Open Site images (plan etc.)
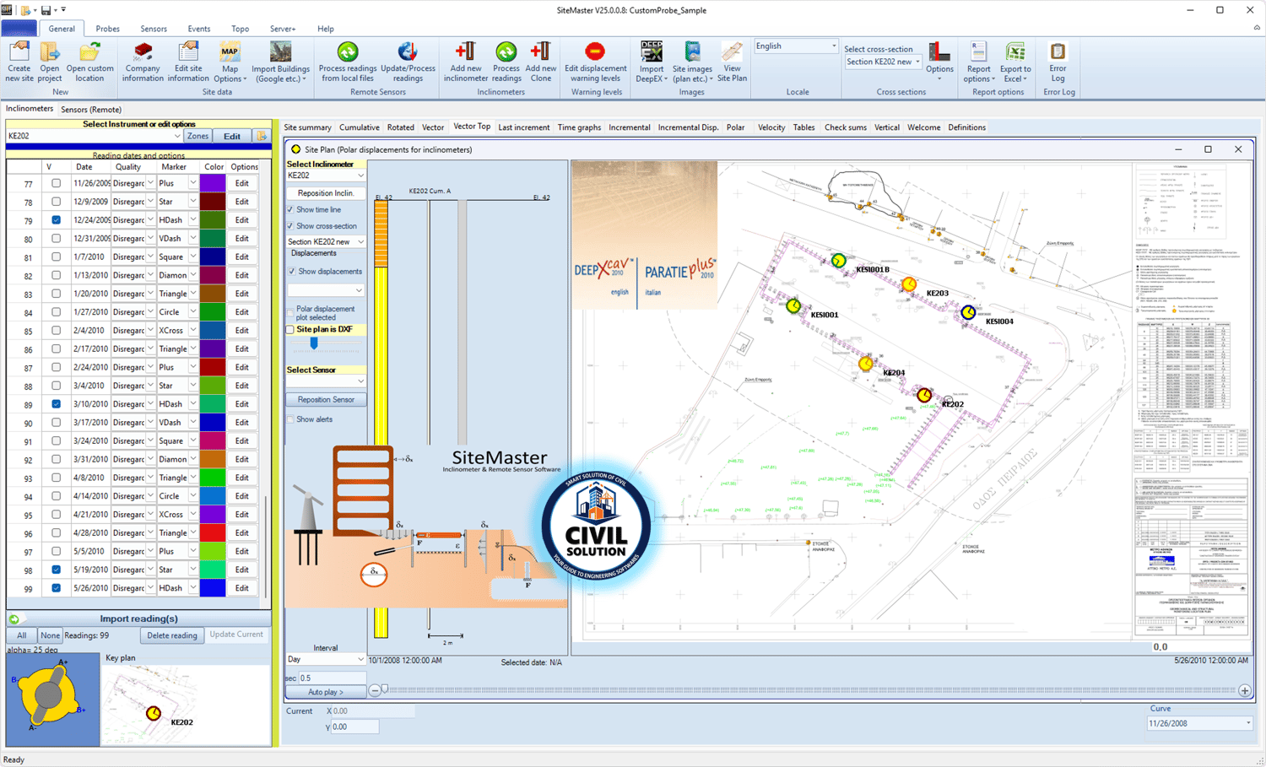Image resolution: width=1266 pixels, height=767 pixels. [692, 62]
